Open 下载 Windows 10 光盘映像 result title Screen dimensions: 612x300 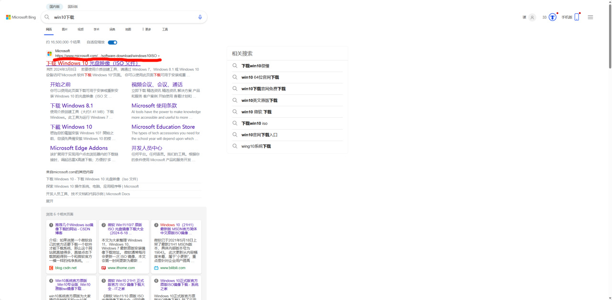tap(93, 63)
